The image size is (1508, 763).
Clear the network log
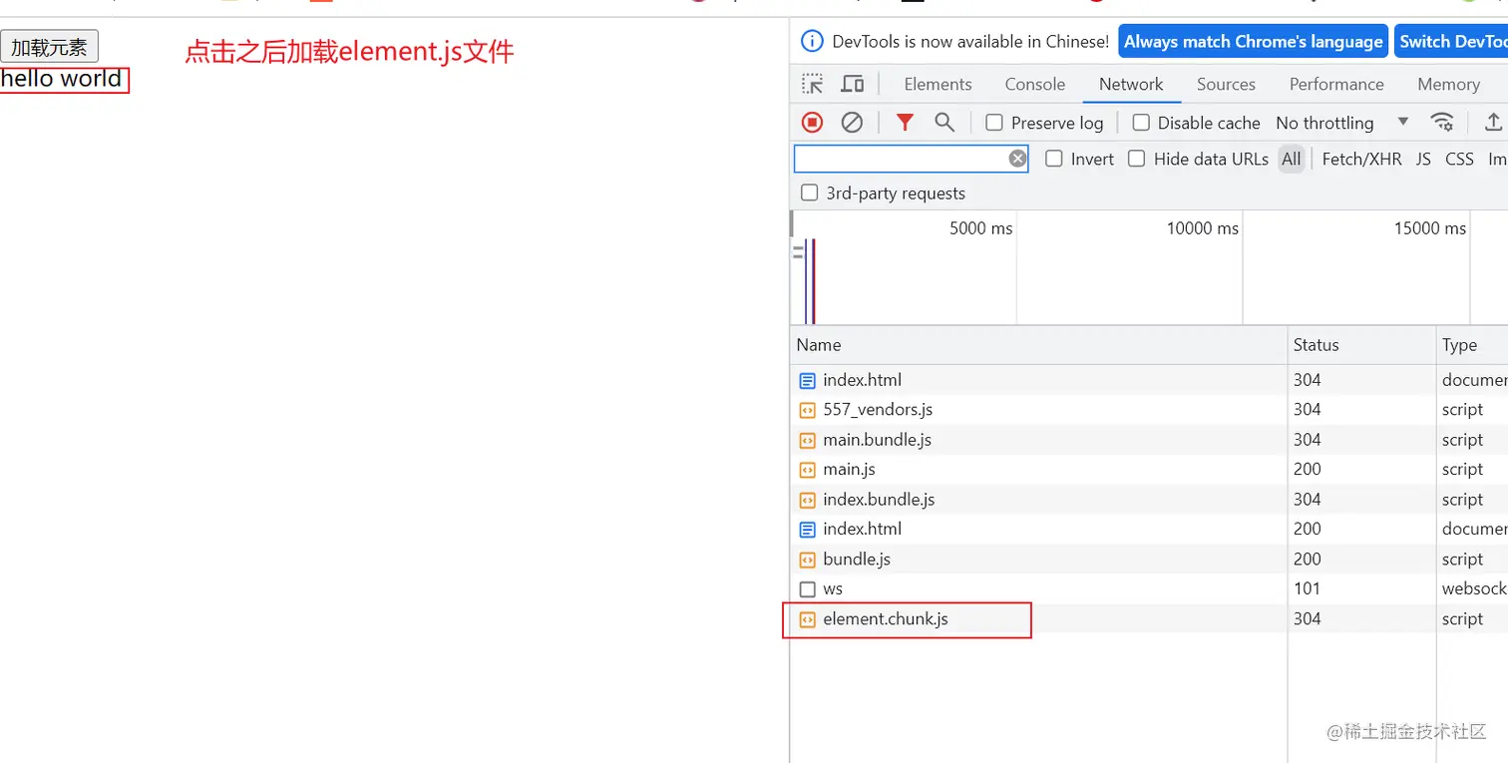[852, 123]
